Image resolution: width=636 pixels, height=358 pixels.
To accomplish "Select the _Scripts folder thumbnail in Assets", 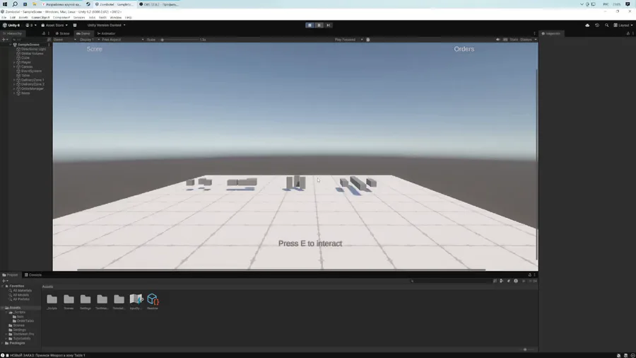I will click(52, 301).
